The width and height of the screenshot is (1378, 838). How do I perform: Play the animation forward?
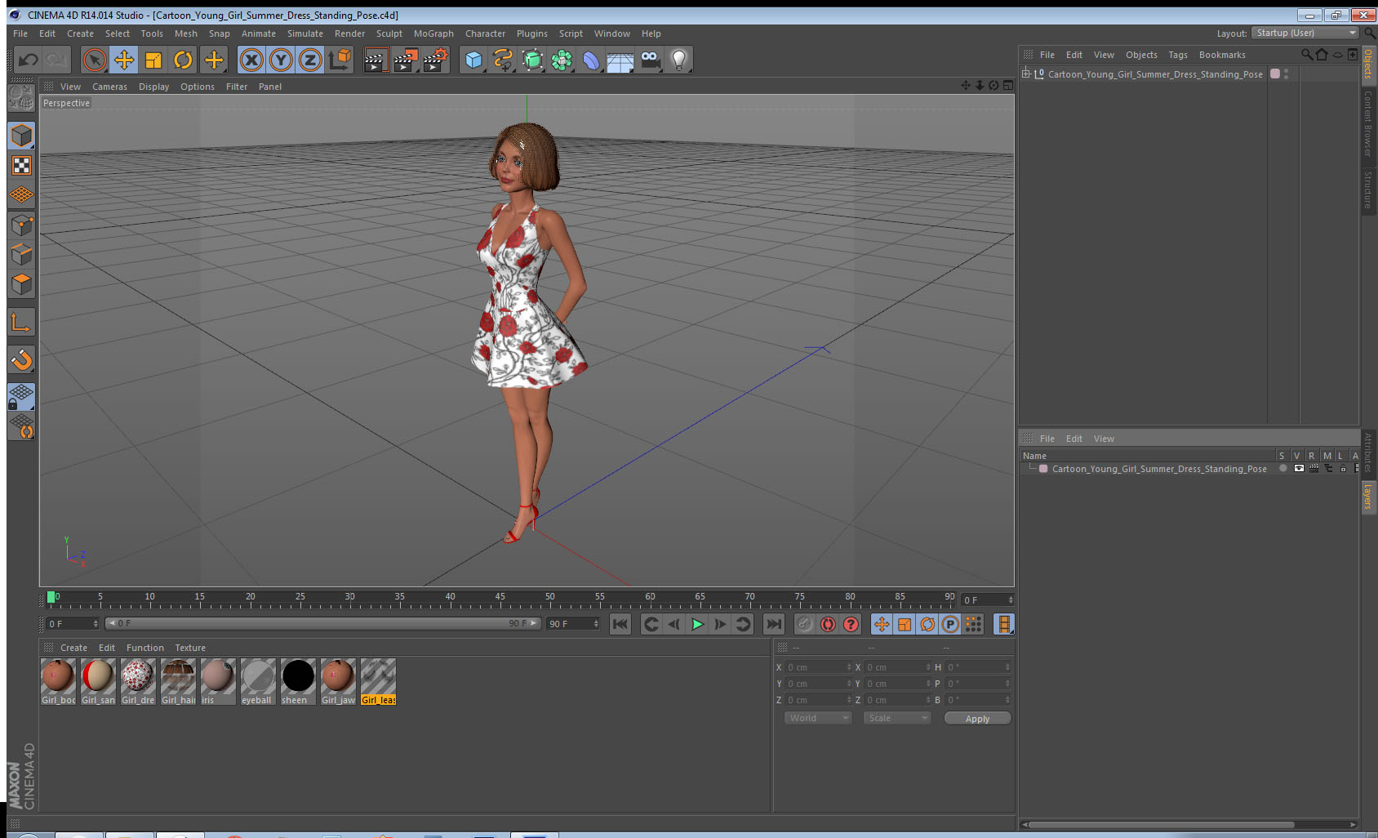697,624
